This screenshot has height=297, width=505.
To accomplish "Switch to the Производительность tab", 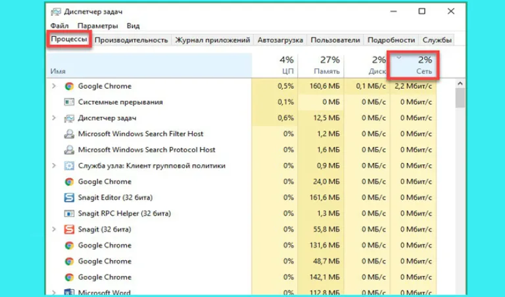I will click(x=131, y=40).
